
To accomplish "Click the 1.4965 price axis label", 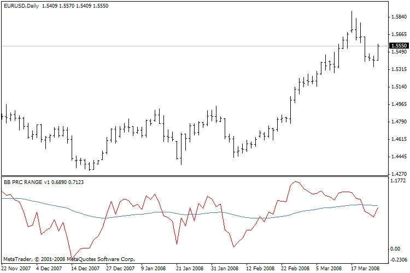I will tap(399, 104).
